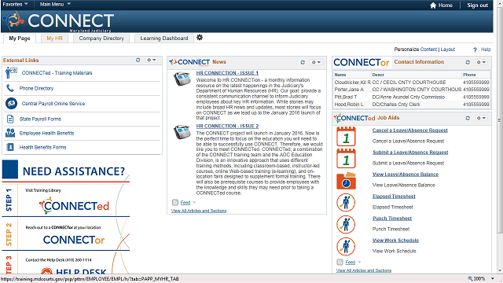Click the Central Payroll Online Service icon
Viewport: 503px width, 283px height.
11,103
